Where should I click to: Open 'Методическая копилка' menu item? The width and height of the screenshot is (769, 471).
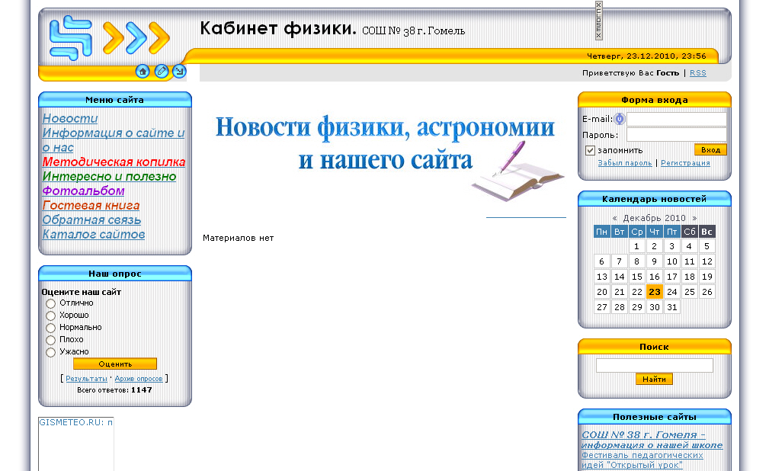114,162
